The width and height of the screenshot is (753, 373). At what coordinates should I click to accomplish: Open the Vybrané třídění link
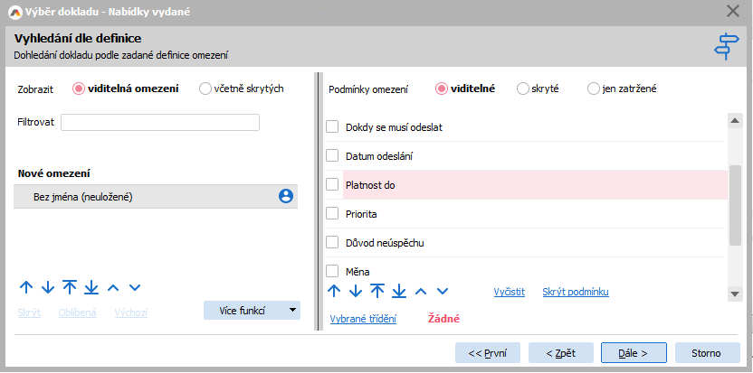362,319
